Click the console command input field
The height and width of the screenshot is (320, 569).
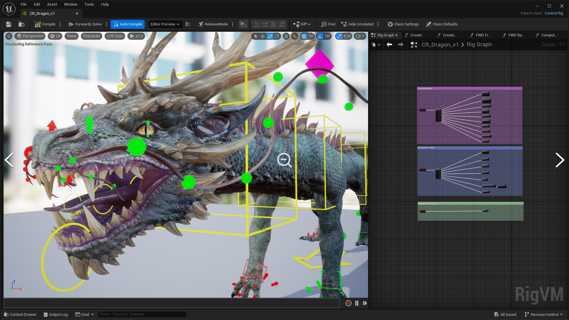142,314
